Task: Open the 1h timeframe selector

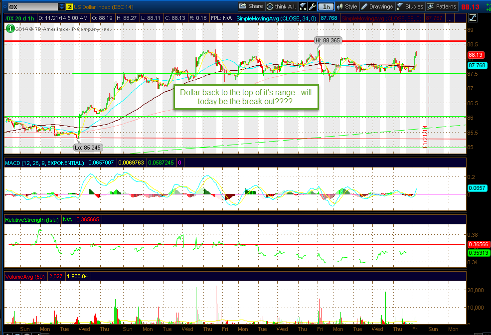Action: (326, 6)
